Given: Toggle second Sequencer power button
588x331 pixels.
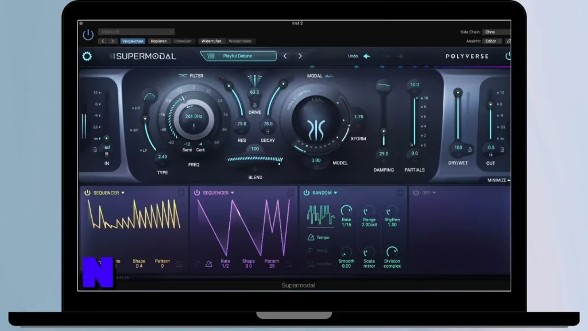Looking at the screenshot, I should 197,193.
